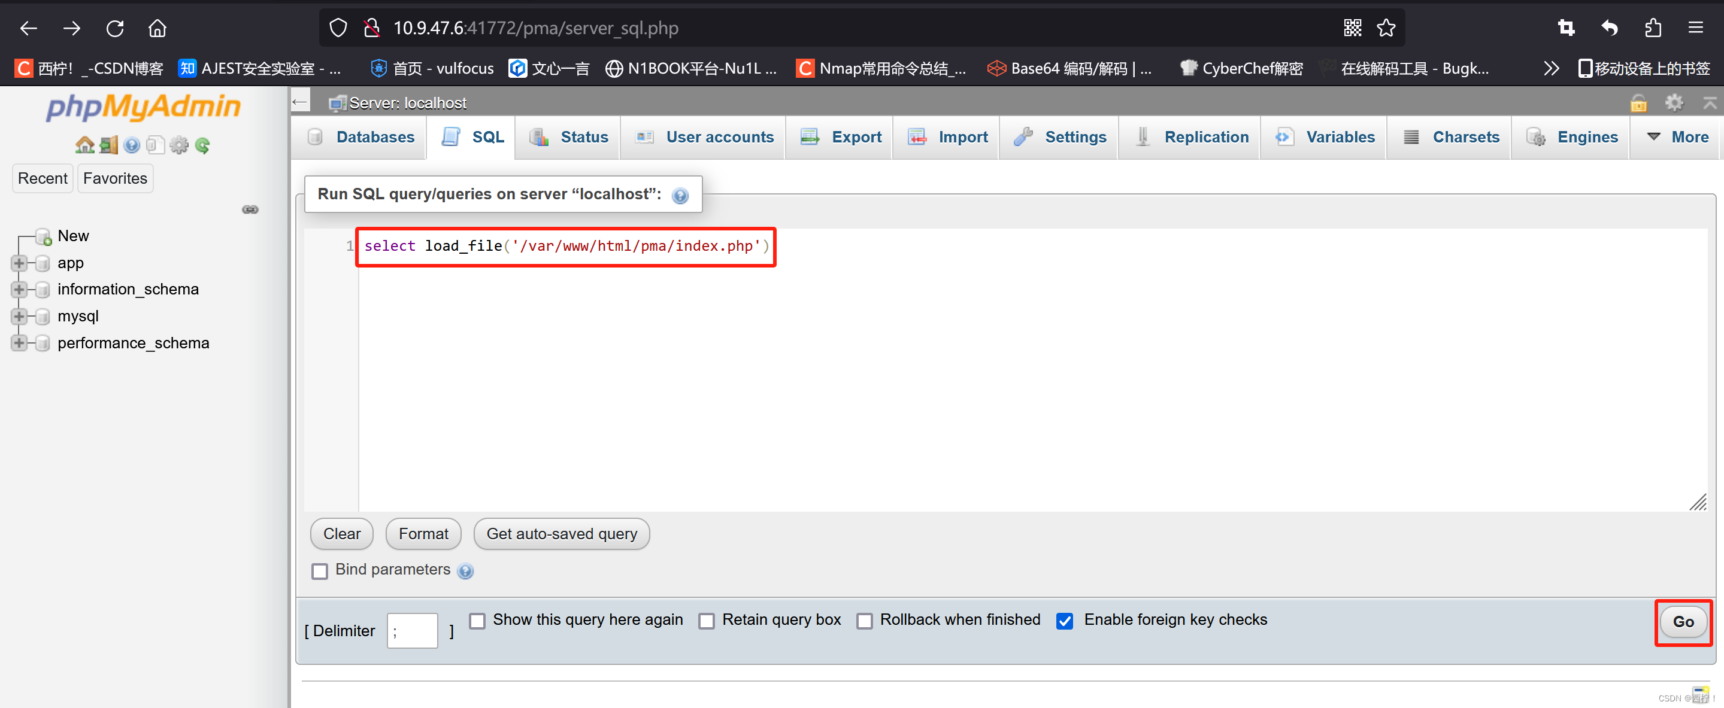Click the phpMyAdmin home icon

click(85, 145)
